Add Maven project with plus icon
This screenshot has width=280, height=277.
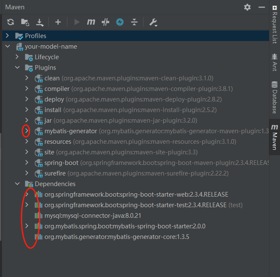tap(58, 22)
